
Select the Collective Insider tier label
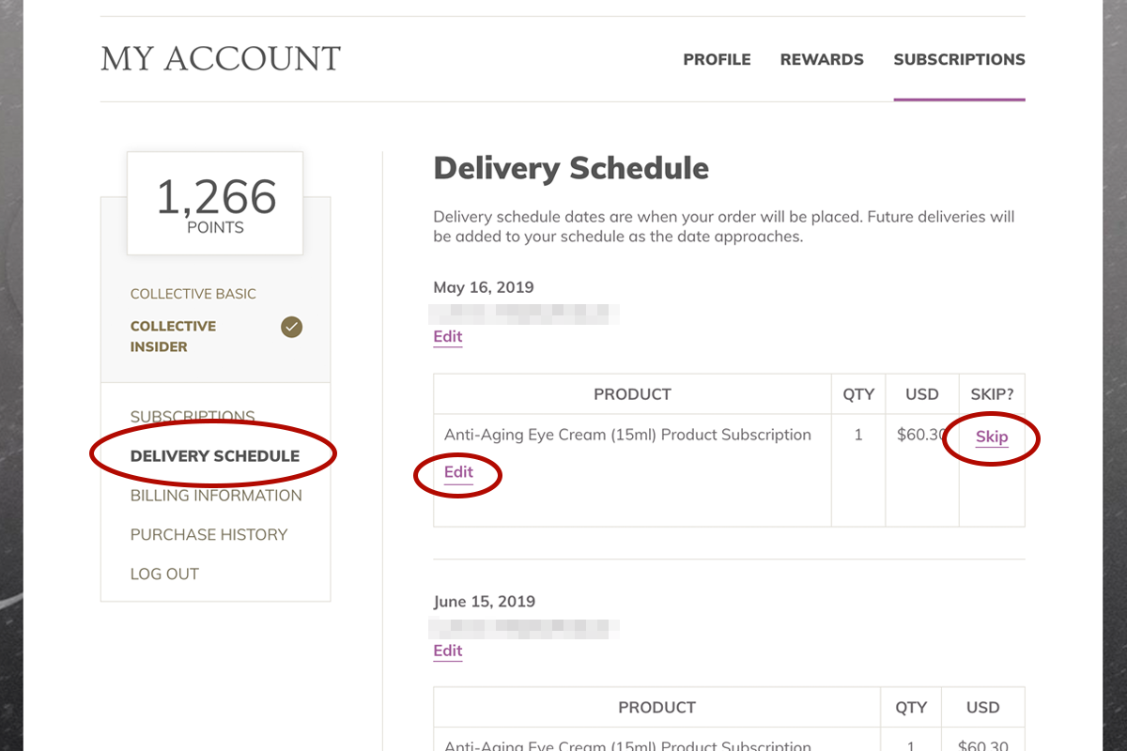coord(173,336)
